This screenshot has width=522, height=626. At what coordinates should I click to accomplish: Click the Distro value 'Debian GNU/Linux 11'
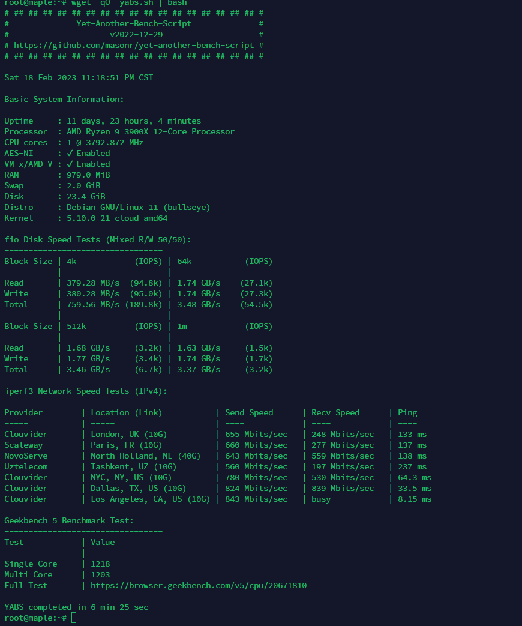click(x=112, y=207)
